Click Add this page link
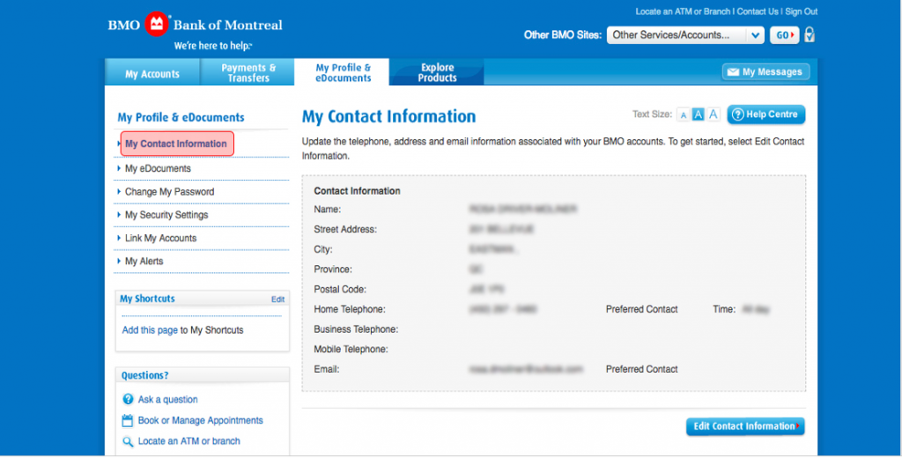Image resolution: width=902 pixels, height=458 pixels. [x=150, y=330]
